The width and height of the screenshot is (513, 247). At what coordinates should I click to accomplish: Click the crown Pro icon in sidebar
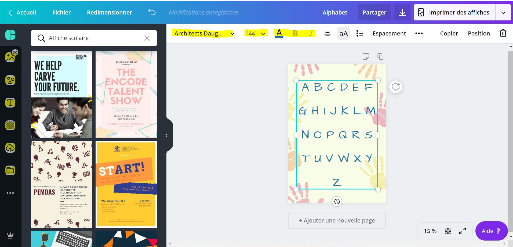(10, 236)
